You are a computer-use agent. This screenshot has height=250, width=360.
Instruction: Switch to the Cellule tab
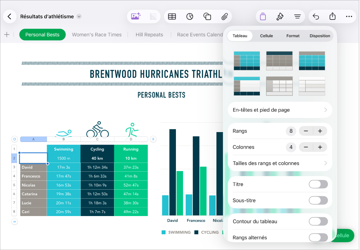click(266, 36)
